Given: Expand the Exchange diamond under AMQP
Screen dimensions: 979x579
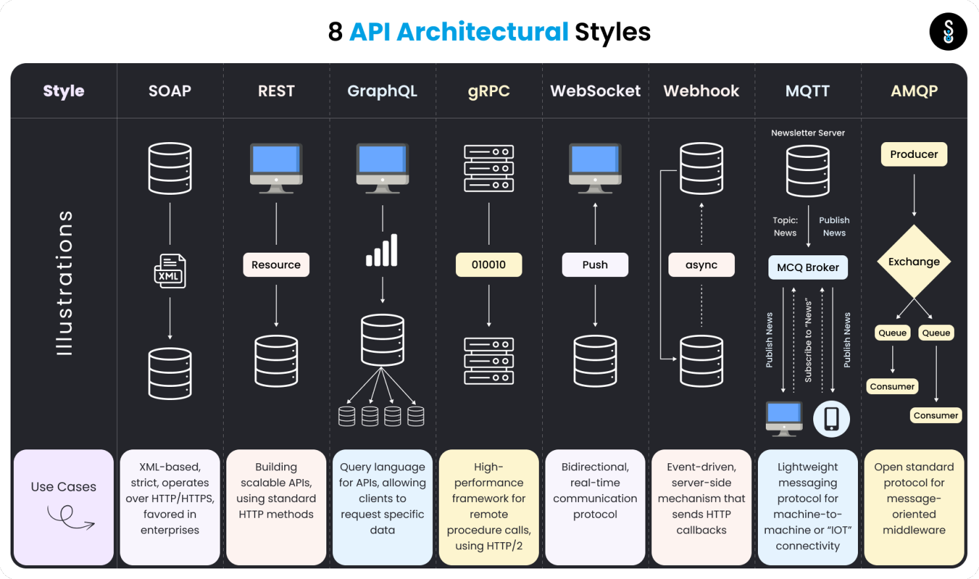Looking at the screenshot, I should pyautogui.click(x=913, y=261).
